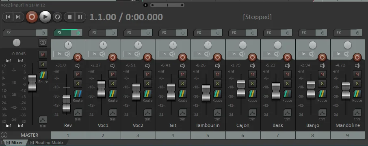Open FX chain for Rev track
Viewport: 368px width, 146px height.
coord(63,33)
